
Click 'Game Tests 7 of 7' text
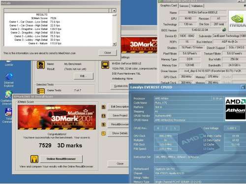coord(64,90)
